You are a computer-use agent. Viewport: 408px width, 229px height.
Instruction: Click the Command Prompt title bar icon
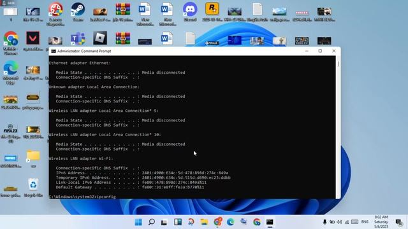pyautogui.click(x=54, y=51)
